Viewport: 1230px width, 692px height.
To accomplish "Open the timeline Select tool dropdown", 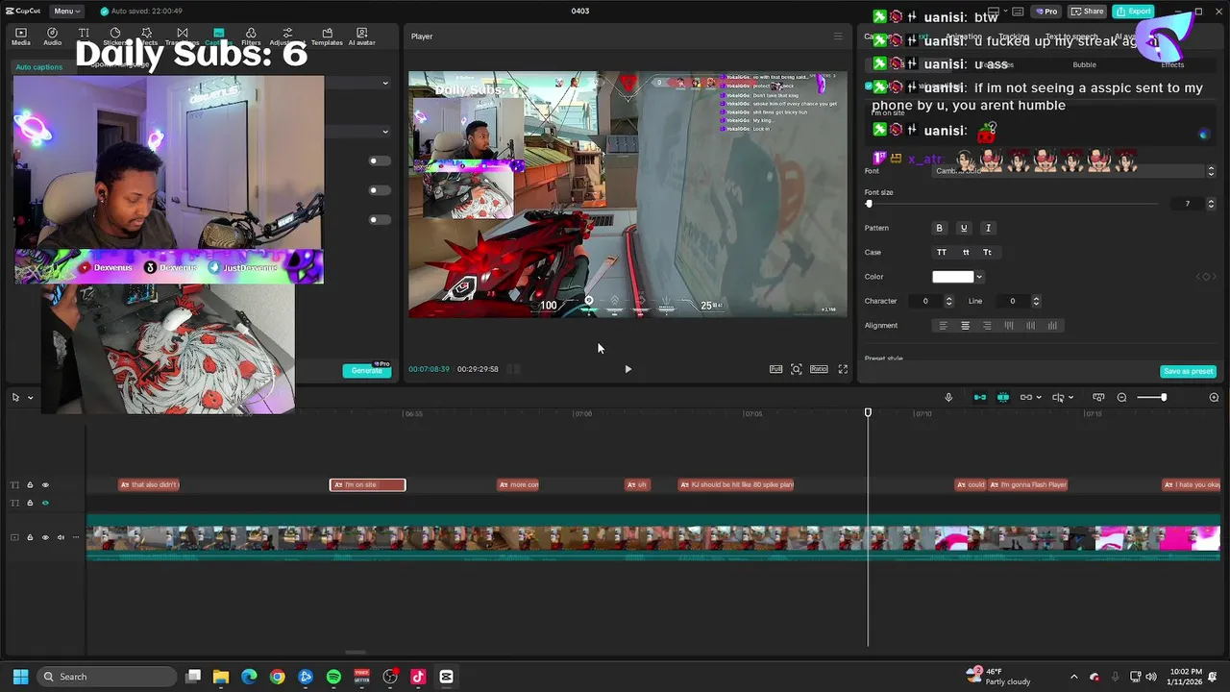I will pyautogui.click(x=30, y=397).
